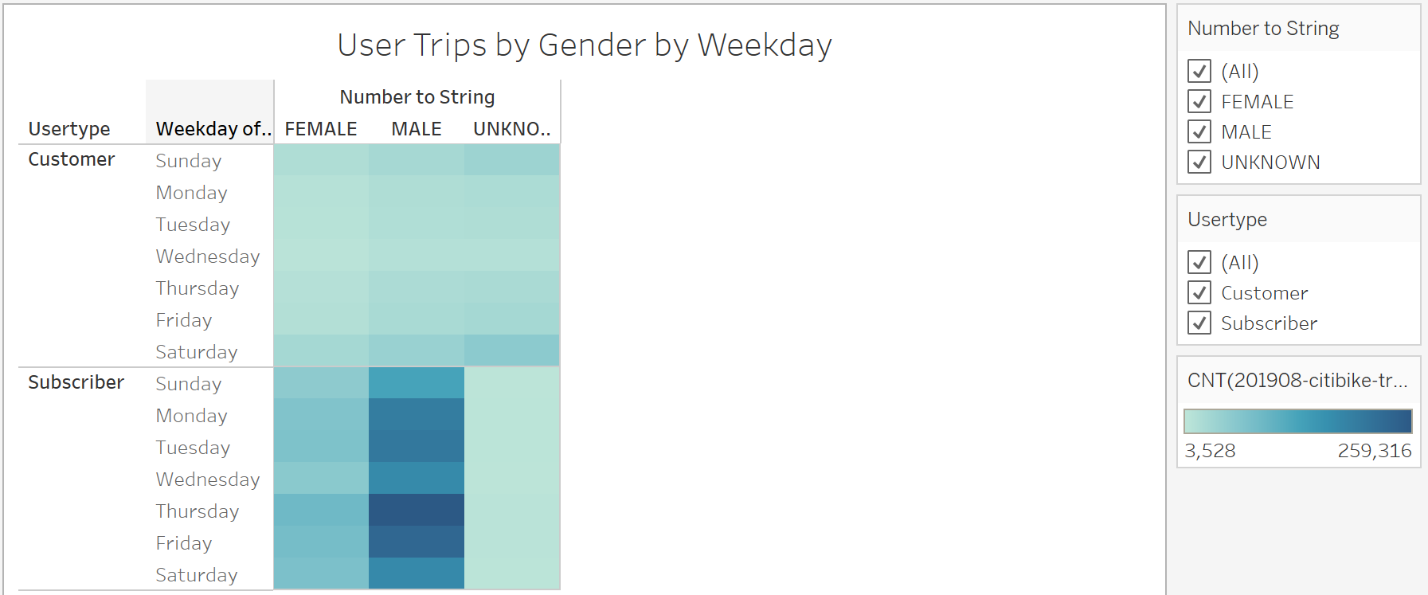Select the UNKNO.. column header
Screen dimensions: 1428x595
(x=511, y=128)
